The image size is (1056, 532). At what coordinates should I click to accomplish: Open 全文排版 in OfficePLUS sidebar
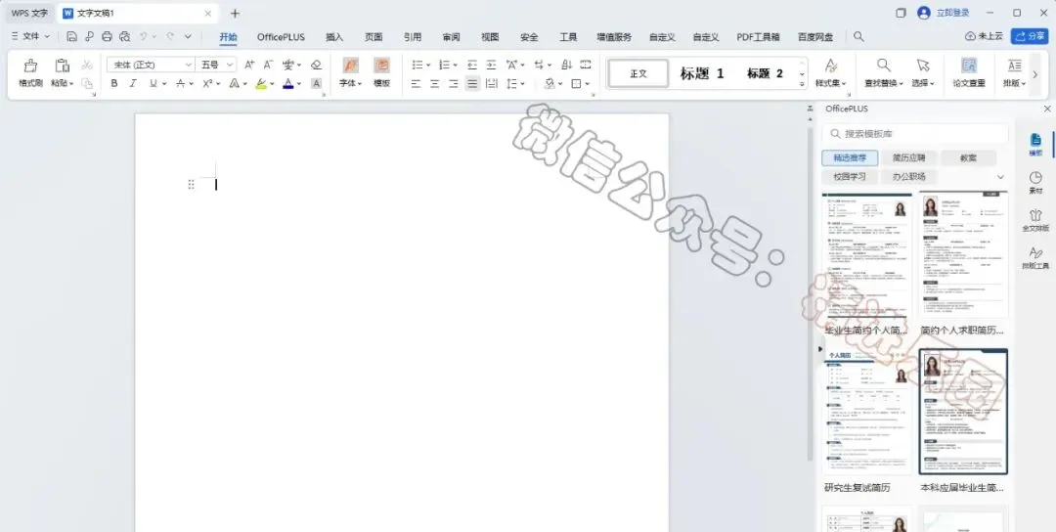click(x=1035, y=219)
